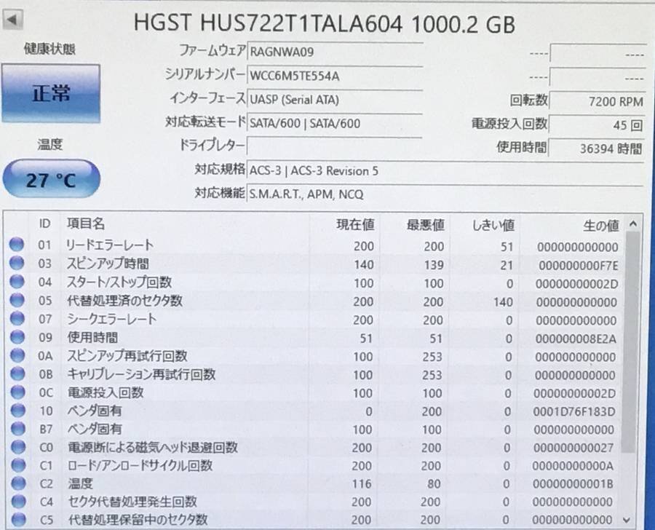Click the status orb for ID B7
This screenshot has width=655, height=530.
[18, 428]
